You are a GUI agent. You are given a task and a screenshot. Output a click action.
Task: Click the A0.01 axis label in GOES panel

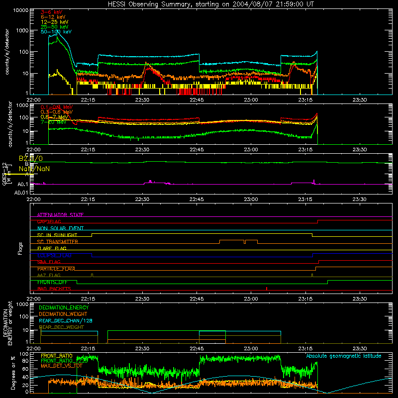point(21,193)
